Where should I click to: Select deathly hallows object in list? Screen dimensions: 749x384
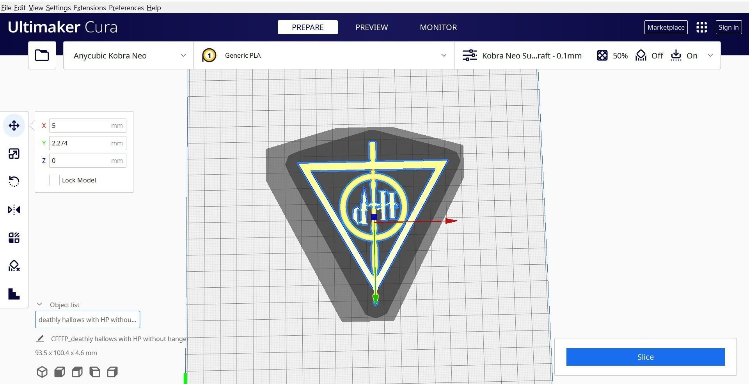(x=88, y=320)
